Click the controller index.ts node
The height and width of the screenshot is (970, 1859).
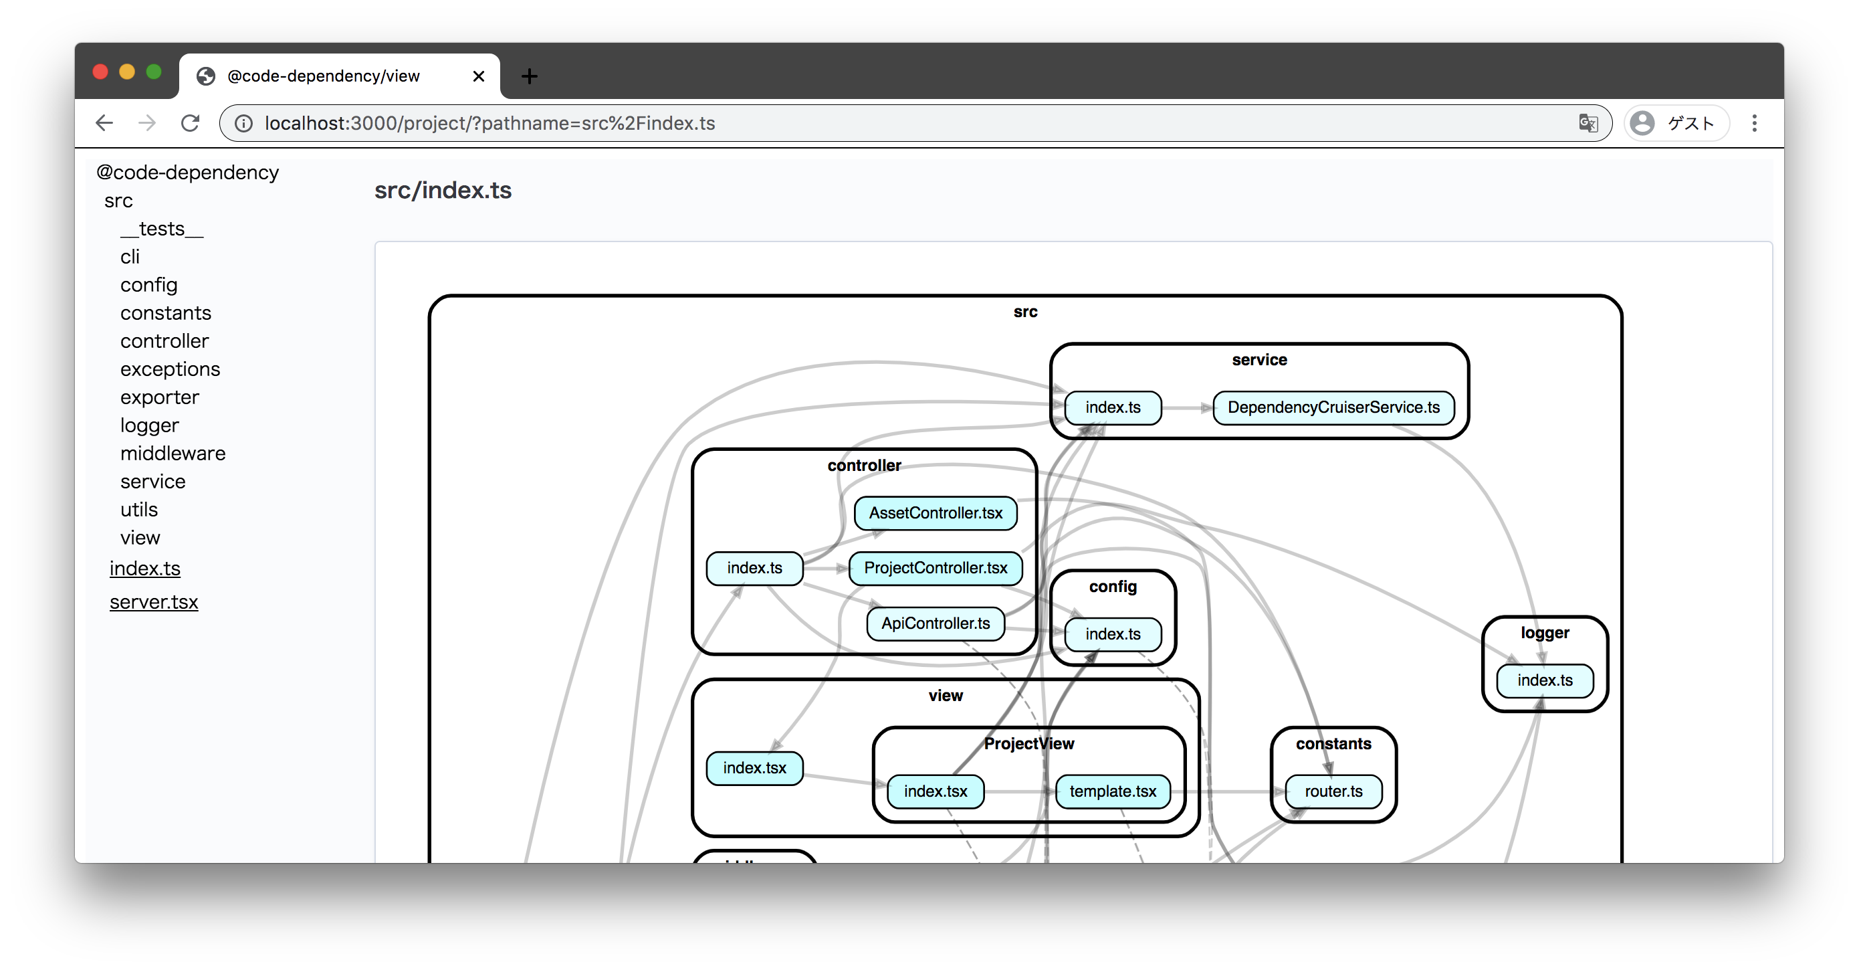(x=755, y=567)
